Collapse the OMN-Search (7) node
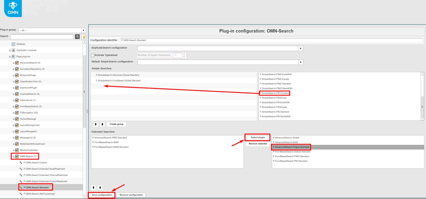 click(x=14, y=157)
